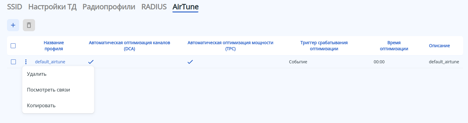Open the three-dot menu for default_airtune

tap(26, 62)
